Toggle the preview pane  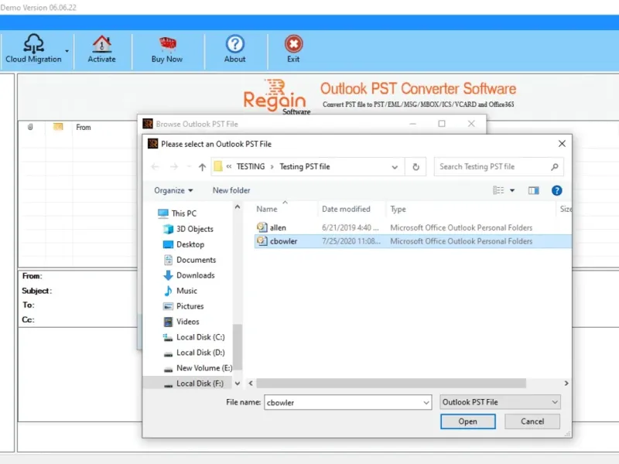(x=534, y=190)
